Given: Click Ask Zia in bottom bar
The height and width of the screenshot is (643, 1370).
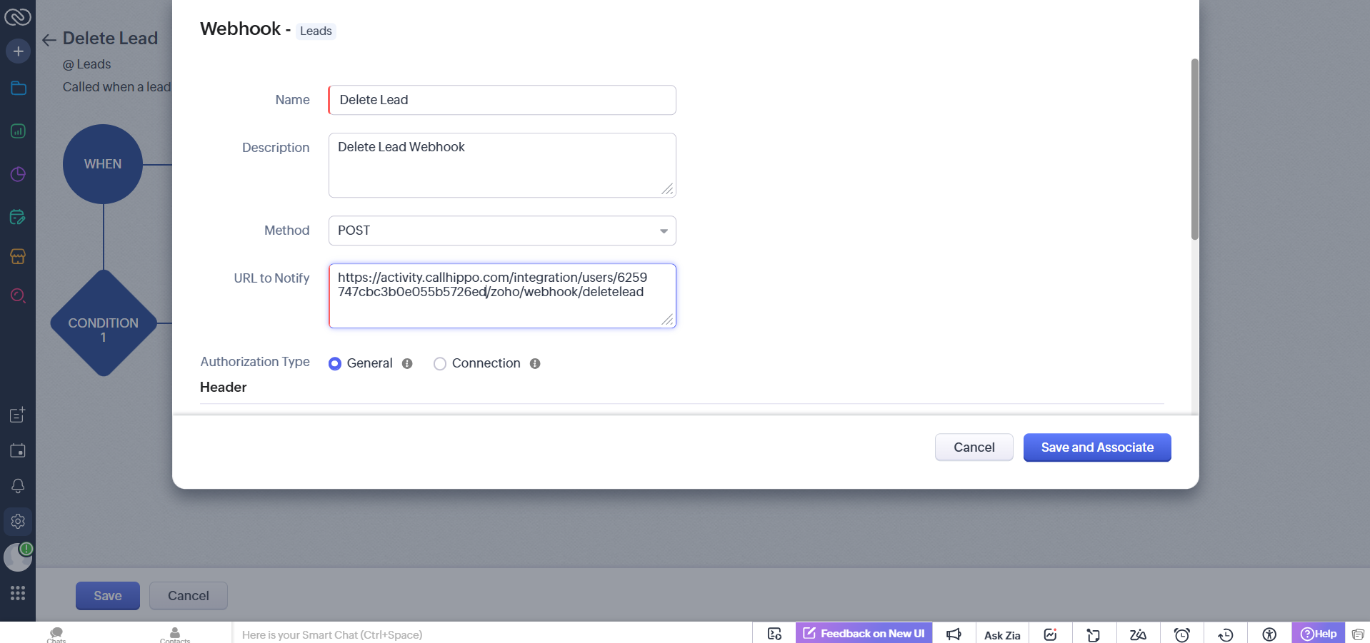Looking at the screenshot, I should (x=1002, y=635).
